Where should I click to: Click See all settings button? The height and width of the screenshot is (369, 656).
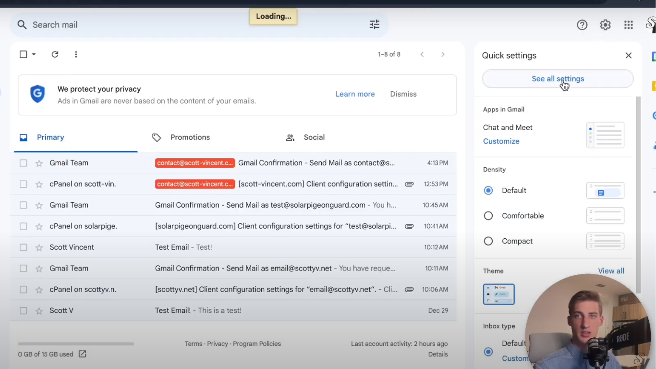coord(558,79)
